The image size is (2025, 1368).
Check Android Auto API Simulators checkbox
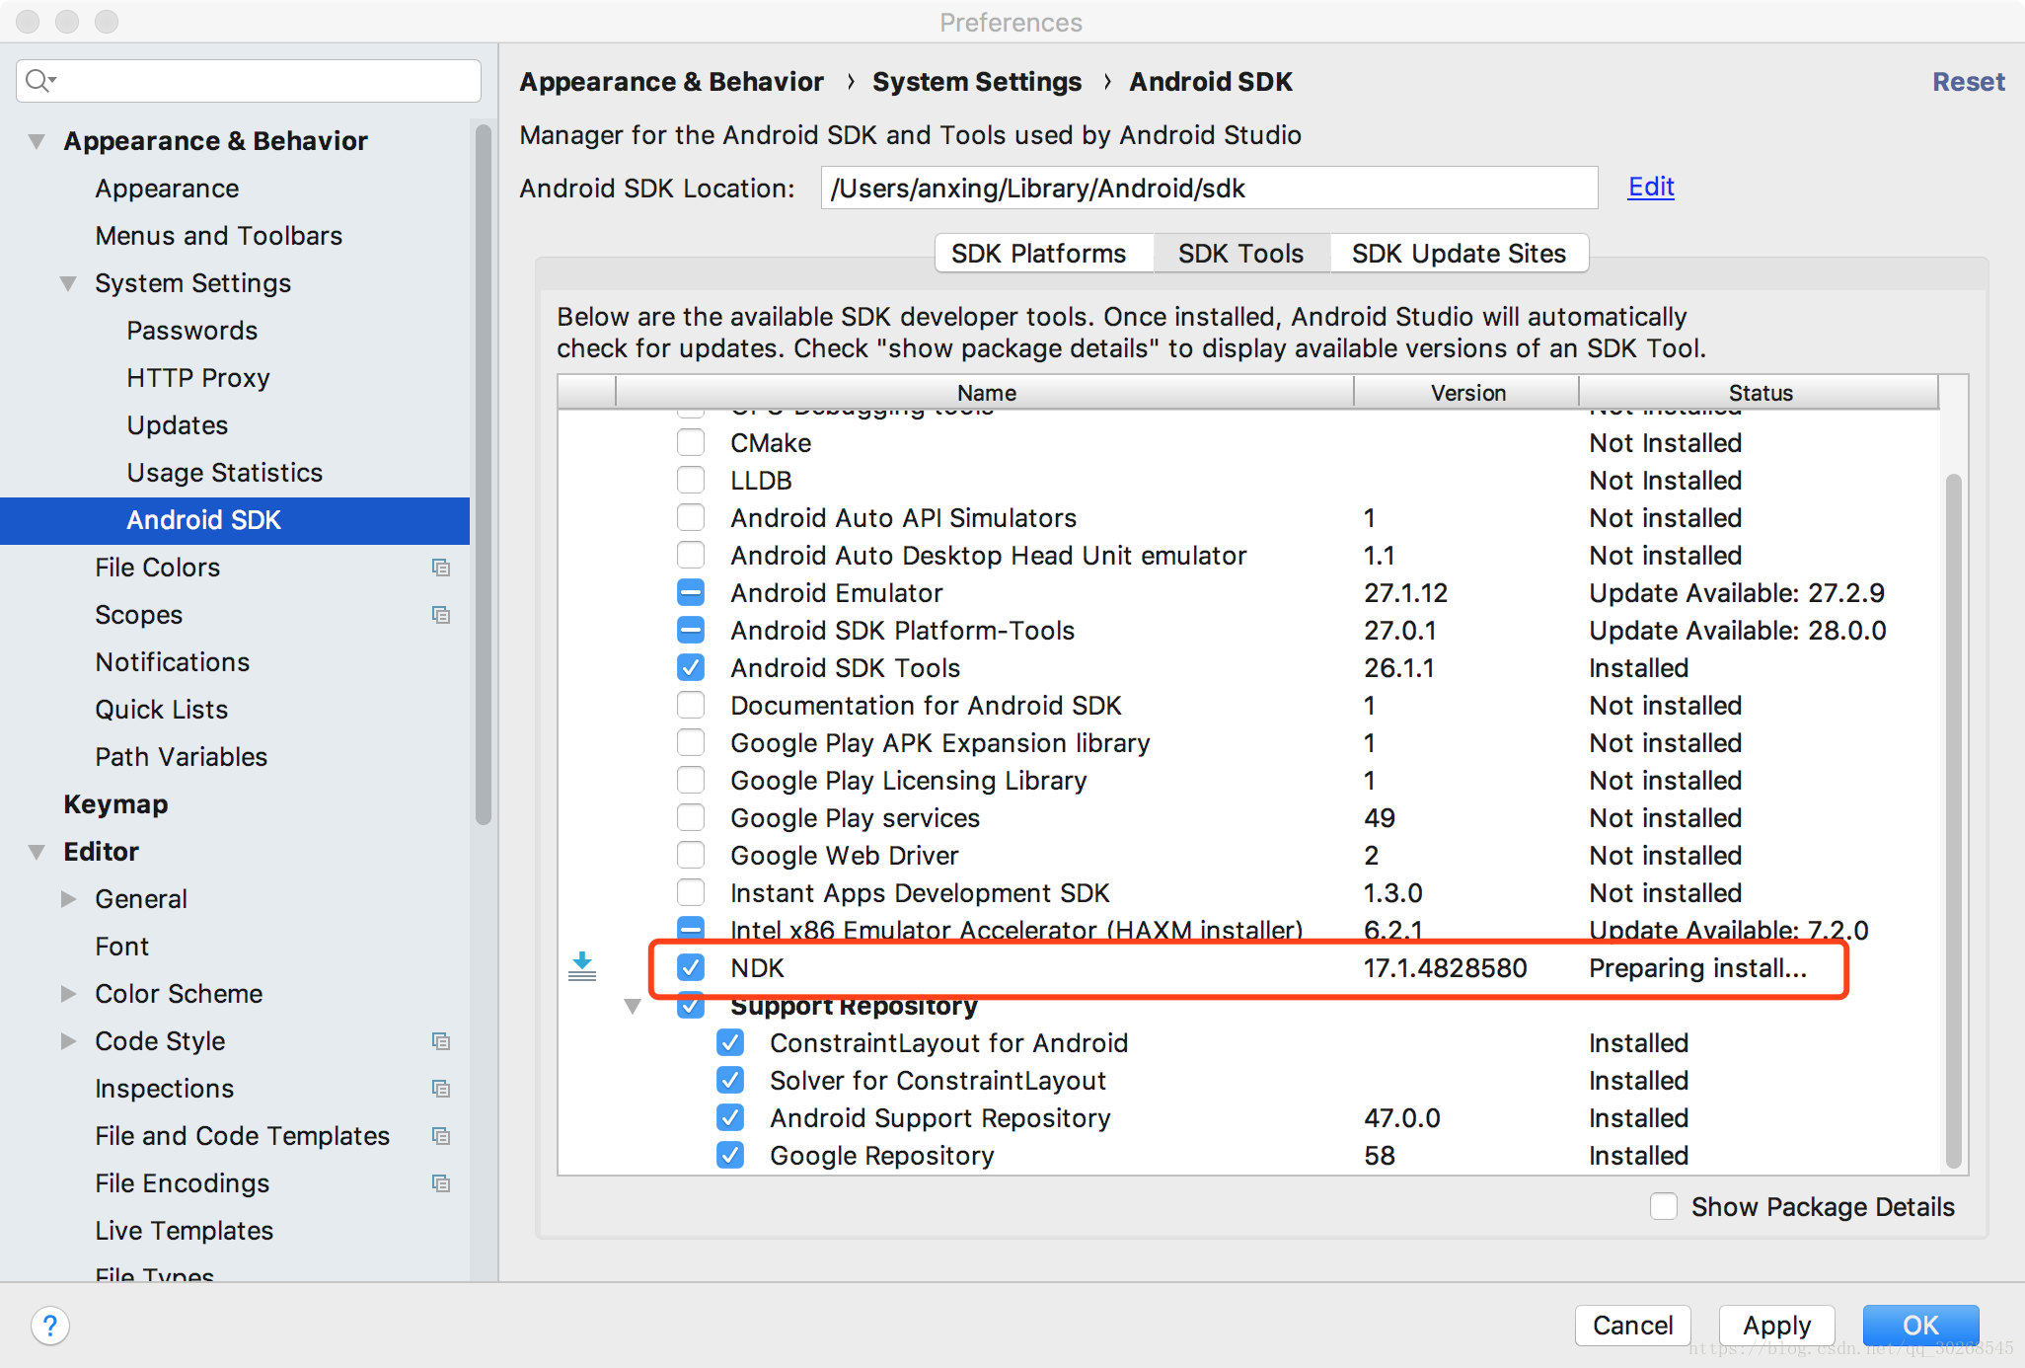pos(691,518)
